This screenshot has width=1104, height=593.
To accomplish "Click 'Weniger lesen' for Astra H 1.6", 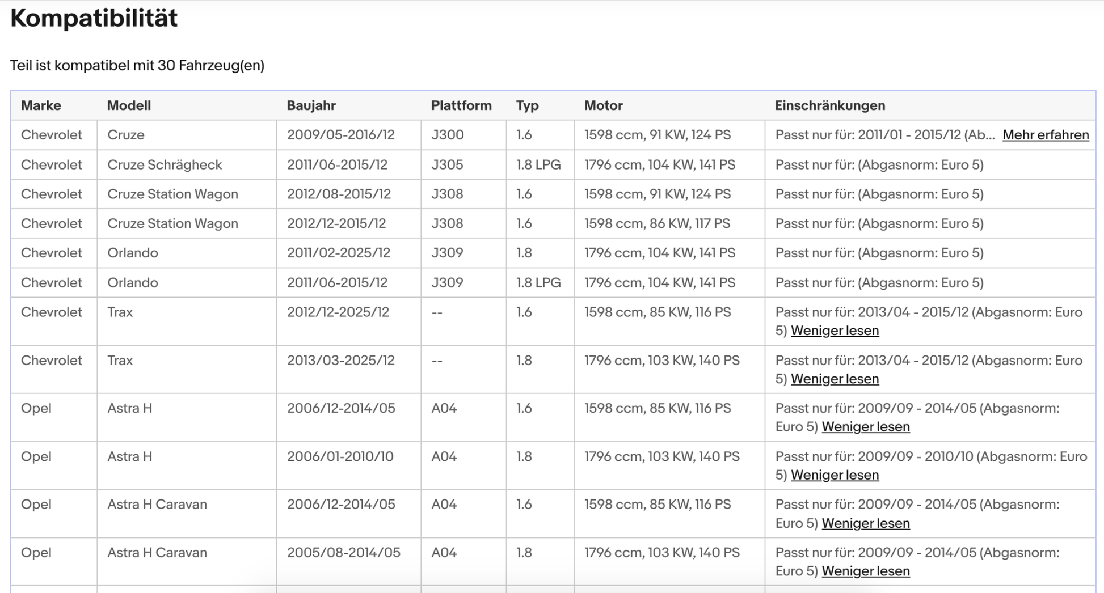I will click(866, 426).
